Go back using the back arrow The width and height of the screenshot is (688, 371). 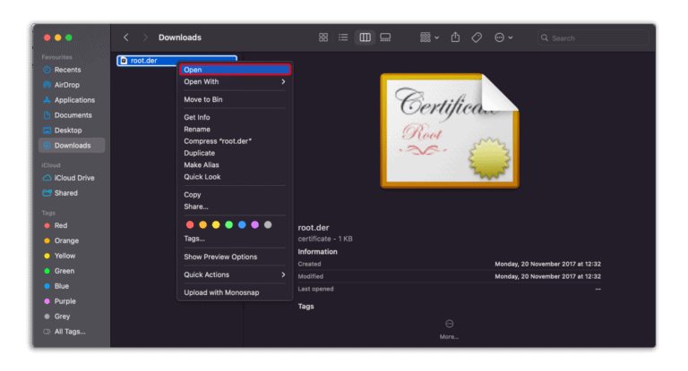pos(126,38)
